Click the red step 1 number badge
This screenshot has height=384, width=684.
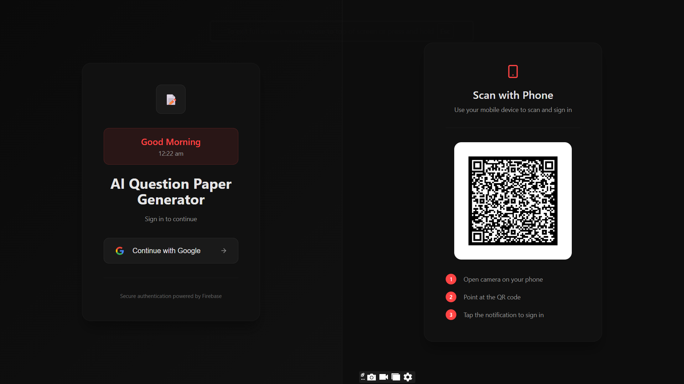[x=451, y=279]
